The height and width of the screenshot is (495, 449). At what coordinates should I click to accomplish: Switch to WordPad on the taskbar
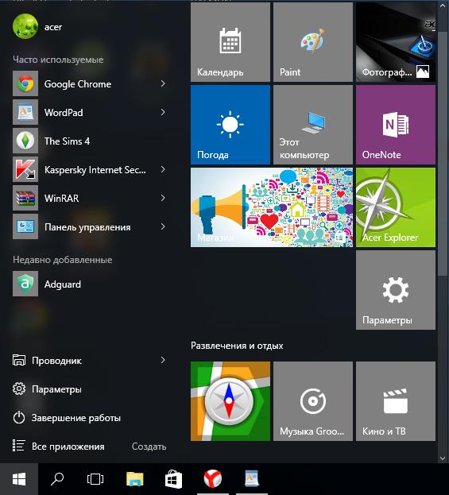pos(252,479)
